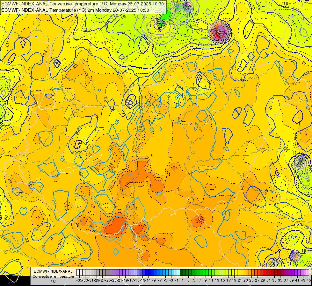Select the legend swatch above the 9 label

tap(204, 273)
